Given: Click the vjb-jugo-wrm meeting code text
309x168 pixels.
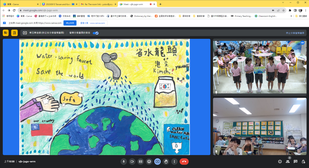Looking at the screenshot, I should [x=27, y=161].
